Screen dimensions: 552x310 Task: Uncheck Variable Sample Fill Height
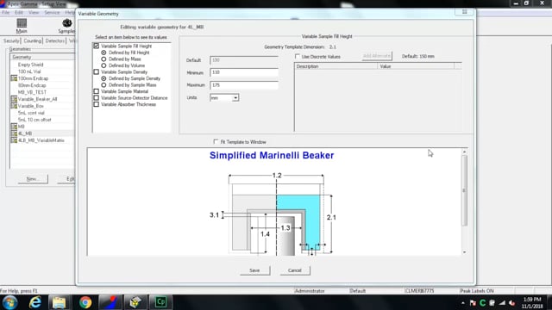(x=96, y=46)
